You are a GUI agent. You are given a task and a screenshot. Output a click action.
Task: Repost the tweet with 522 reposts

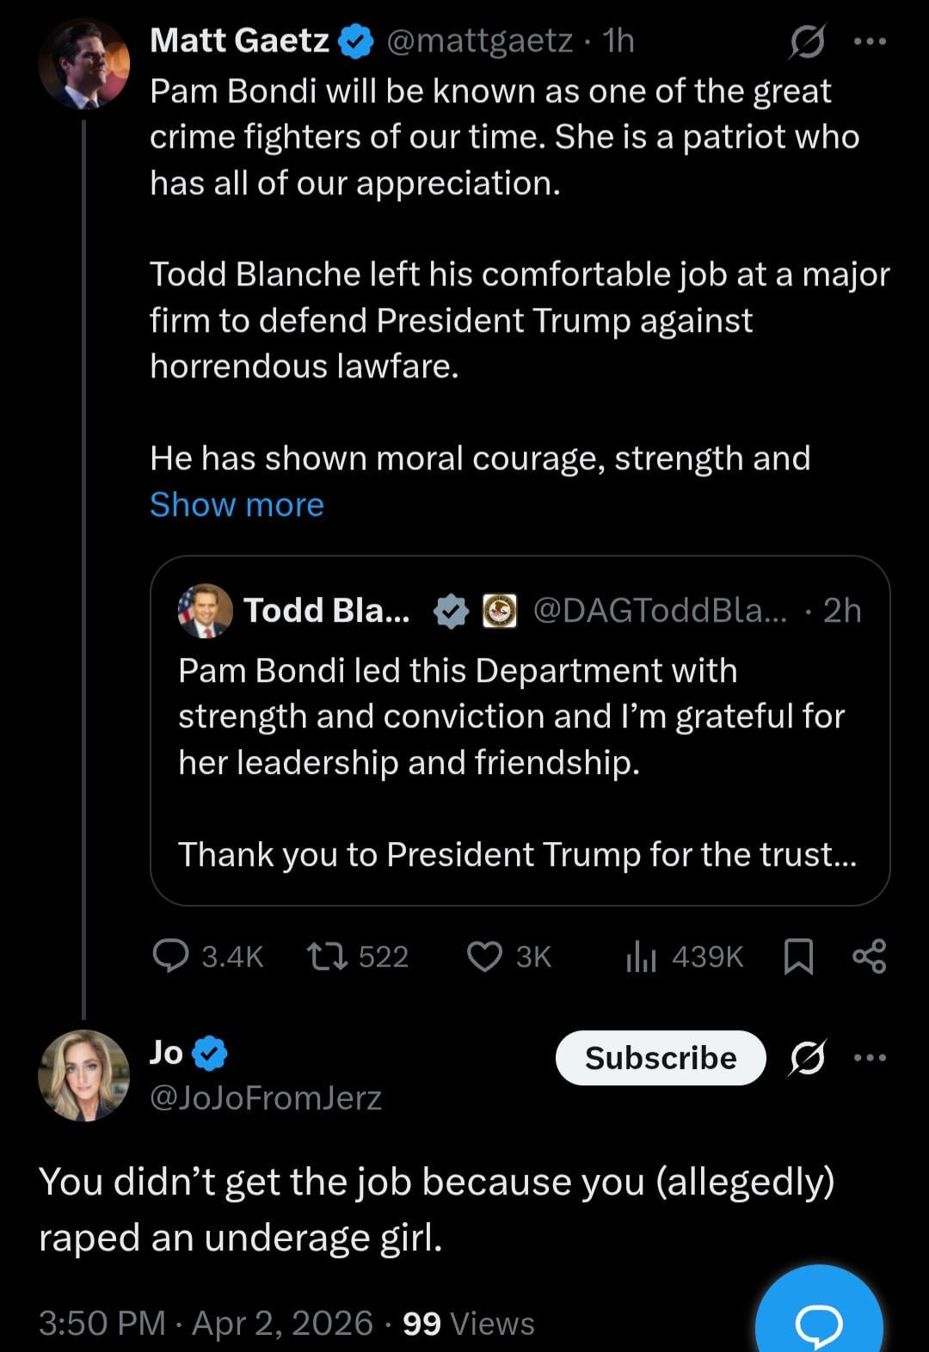(327, 956)
